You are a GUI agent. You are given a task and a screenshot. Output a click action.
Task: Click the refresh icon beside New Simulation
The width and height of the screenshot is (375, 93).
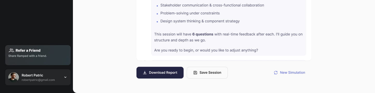pos(276,73)
